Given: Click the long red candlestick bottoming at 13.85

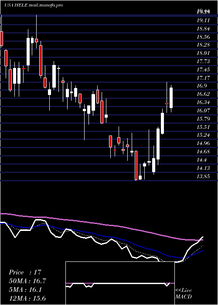Looking at the screenshot, I should tap(136, 165).
